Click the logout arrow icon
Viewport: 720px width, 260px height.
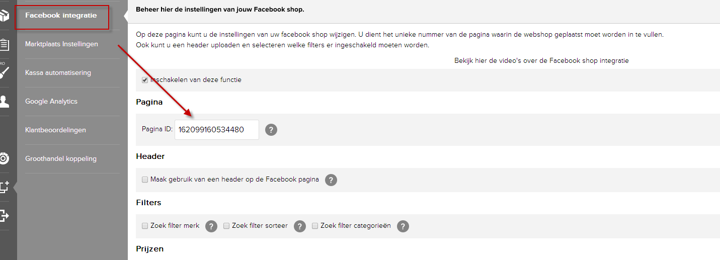point(4,216)
